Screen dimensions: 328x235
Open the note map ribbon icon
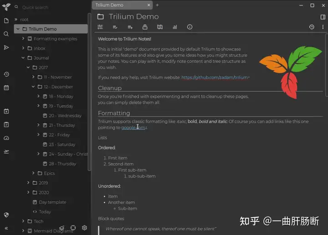click(160, 27)
